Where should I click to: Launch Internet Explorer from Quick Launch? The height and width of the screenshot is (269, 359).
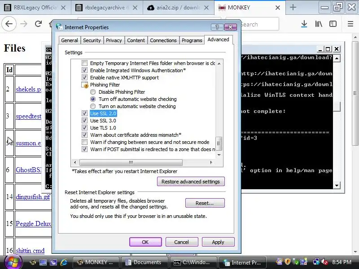click(x=64, y=262)
